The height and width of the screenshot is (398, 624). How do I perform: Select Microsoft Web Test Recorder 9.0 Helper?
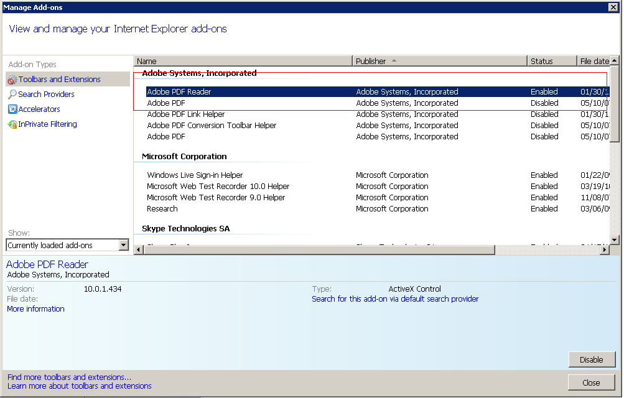pos(377,197)
